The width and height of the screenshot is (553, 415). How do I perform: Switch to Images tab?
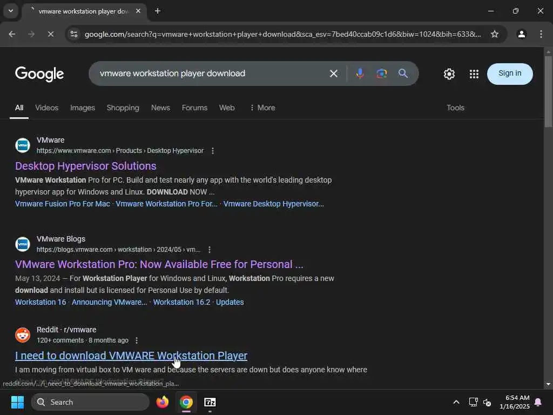click(x=83, y=108)
